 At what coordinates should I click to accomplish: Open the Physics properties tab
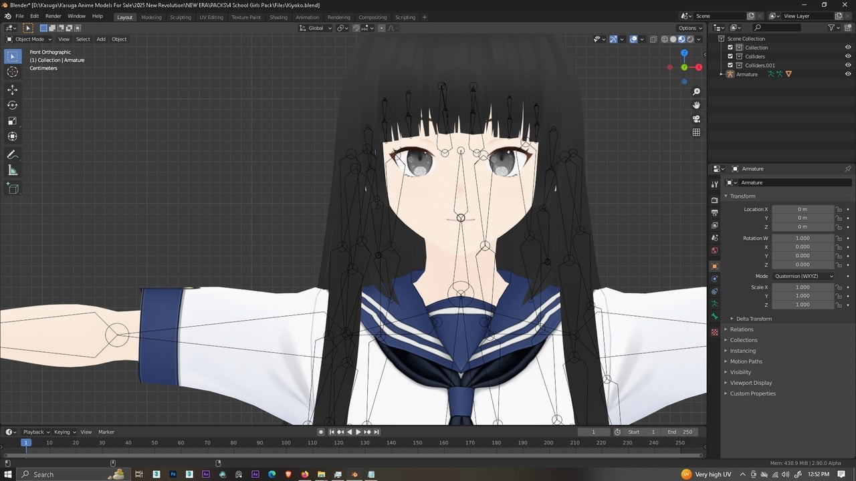(715, 279)
